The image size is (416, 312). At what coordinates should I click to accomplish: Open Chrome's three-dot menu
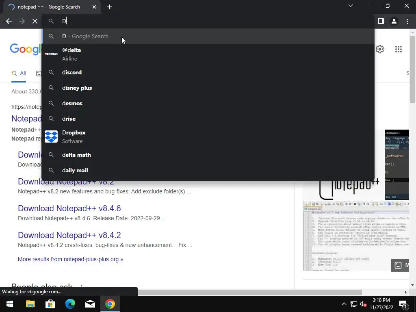(407, 21)
